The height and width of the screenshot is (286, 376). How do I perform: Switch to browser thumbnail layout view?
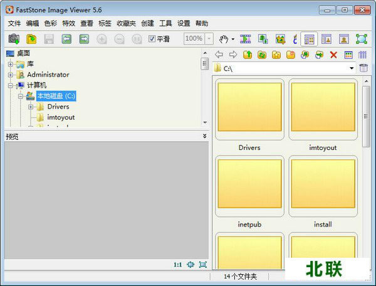click(309, 39)
